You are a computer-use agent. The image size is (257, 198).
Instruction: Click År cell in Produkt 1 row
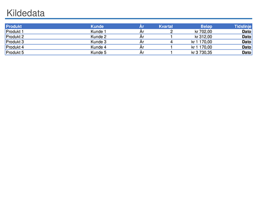[142, 31]
